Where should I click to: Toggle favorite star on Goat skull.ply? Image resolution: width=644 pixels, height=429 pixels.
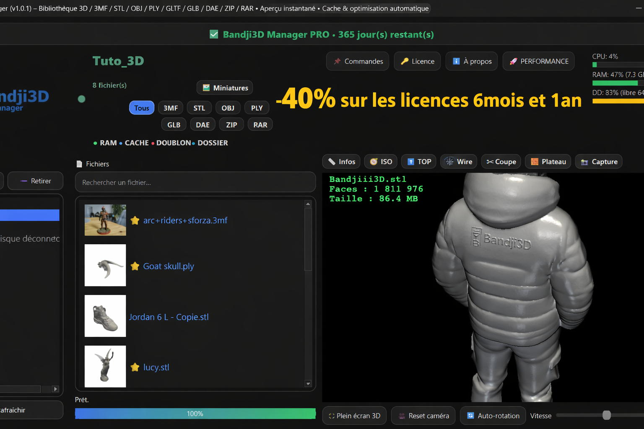pyautogui.click(x=135, y=266)
